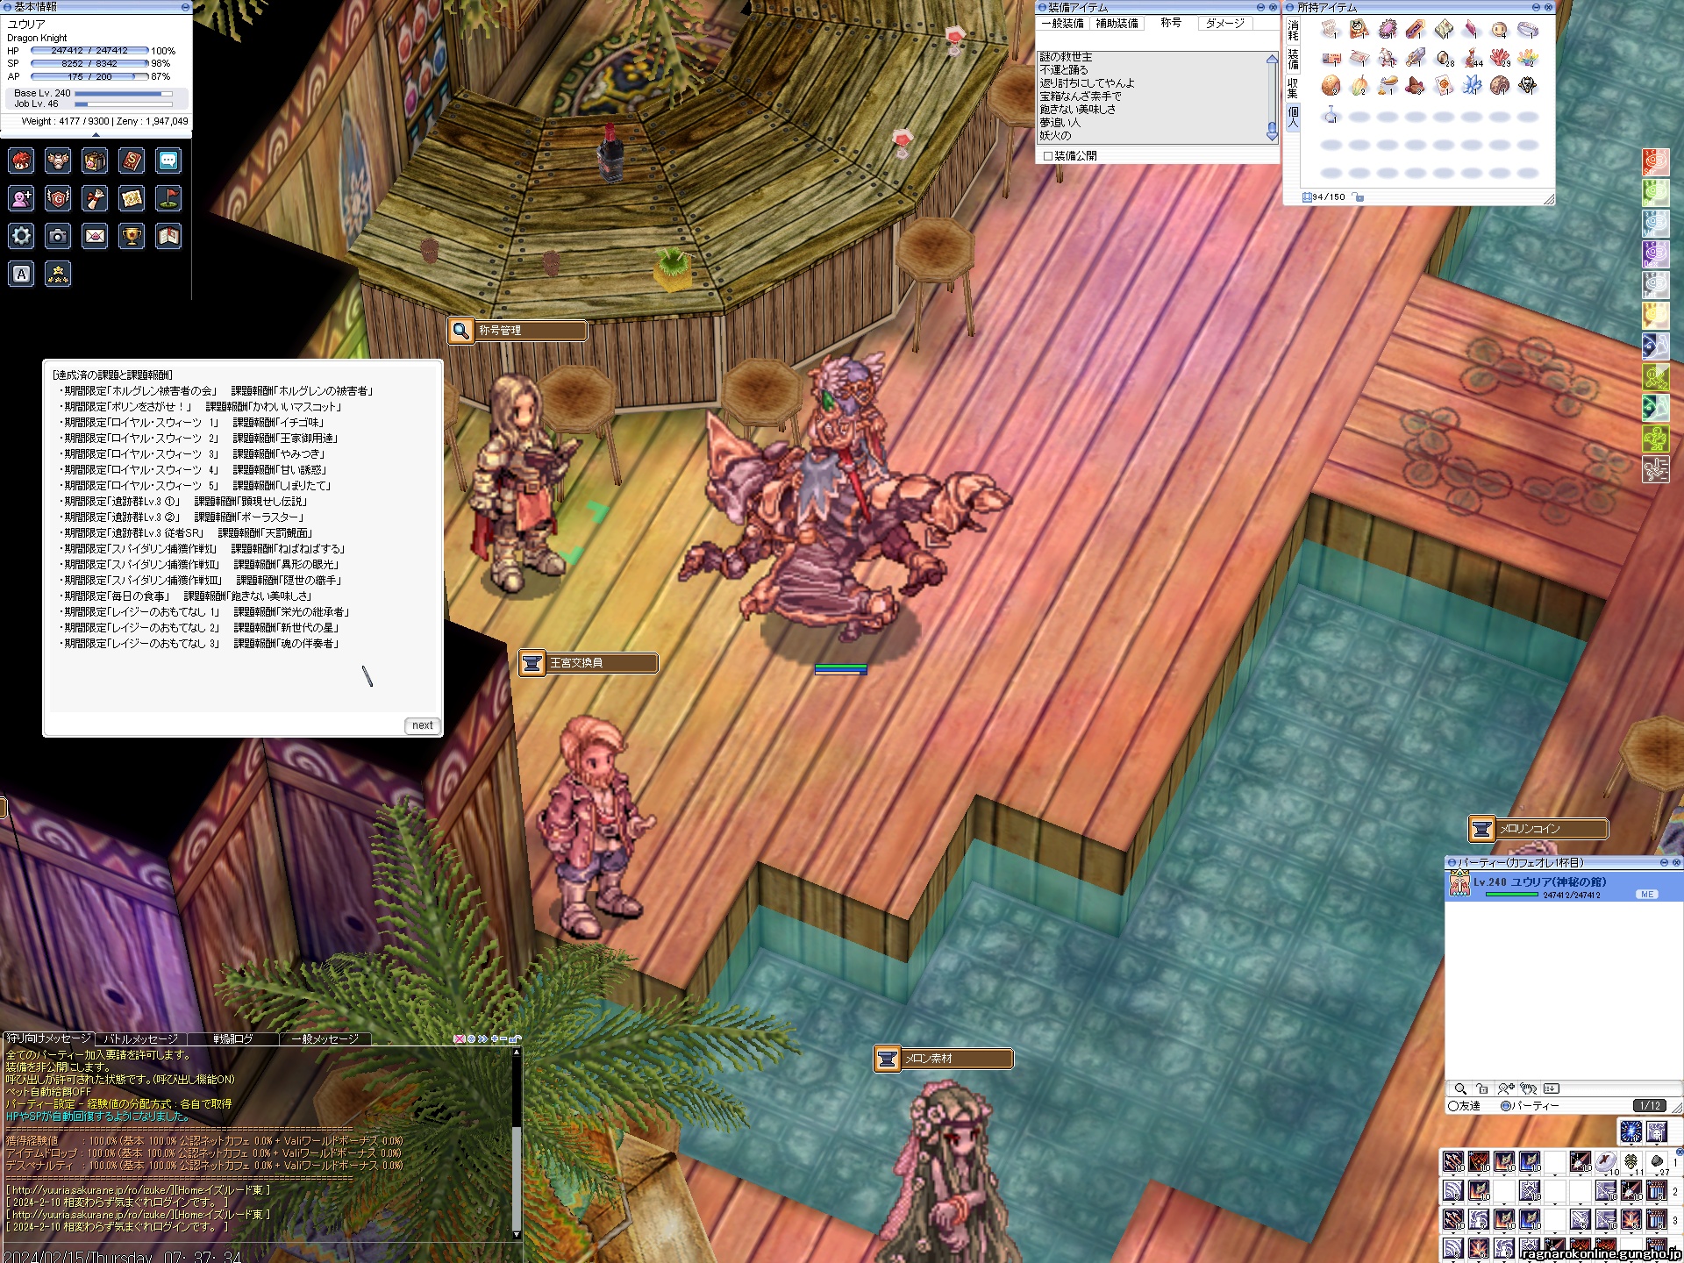
Task: Click the メロン素材 shop label
Action: pos(944,1059)
